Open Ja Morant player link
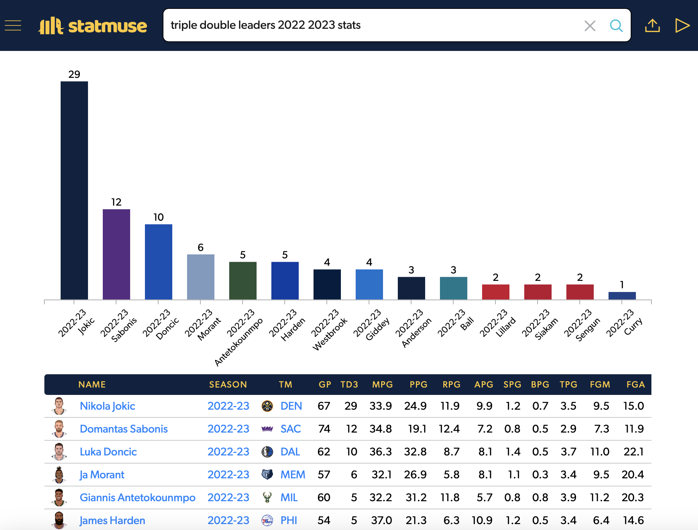Screen dimensions: 698x530 [x=102, y=475]
